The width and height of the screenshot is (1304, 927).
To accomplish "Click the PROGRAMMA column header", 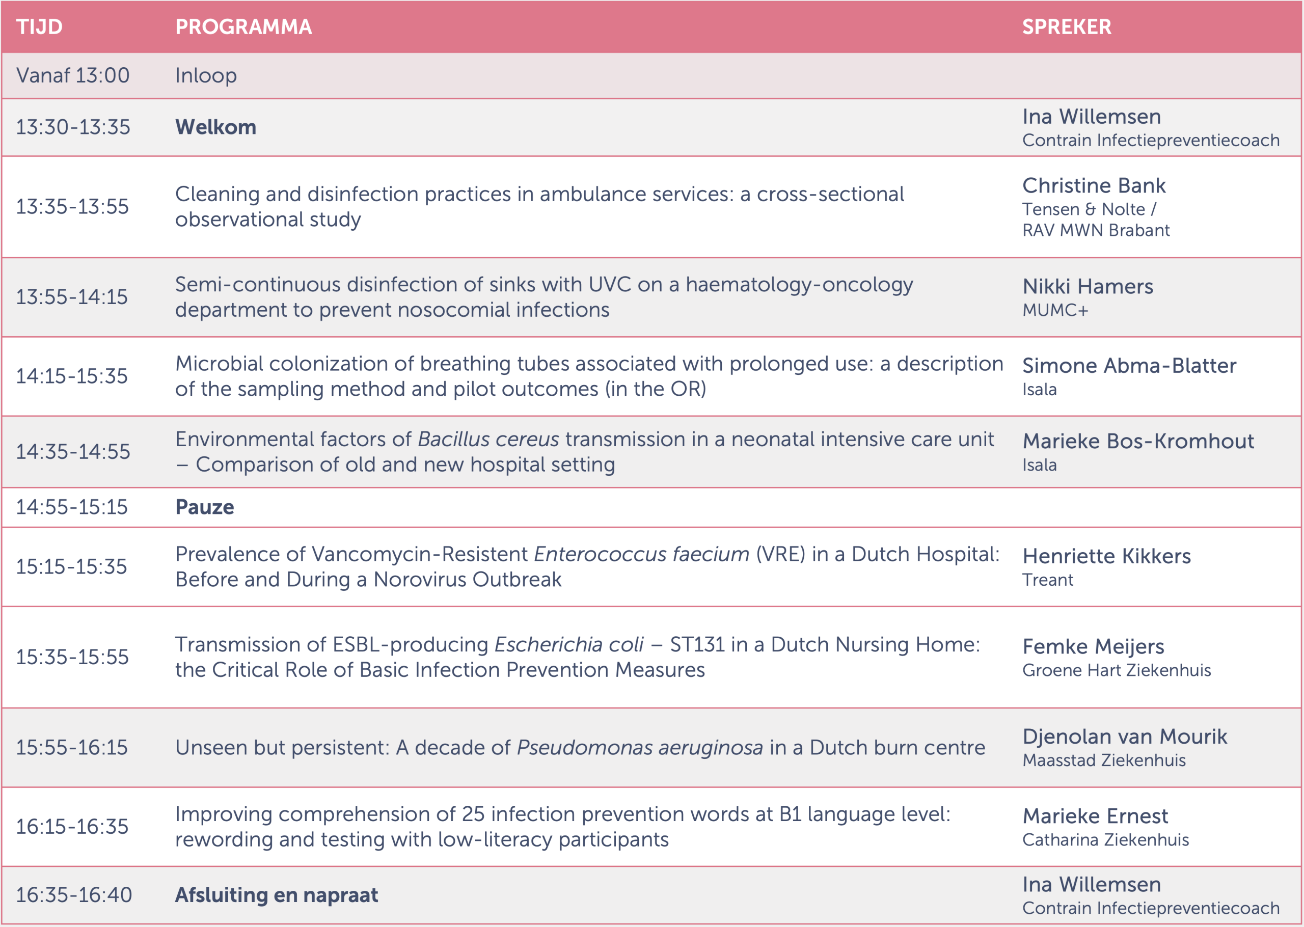I will click(x=243, y=27).
